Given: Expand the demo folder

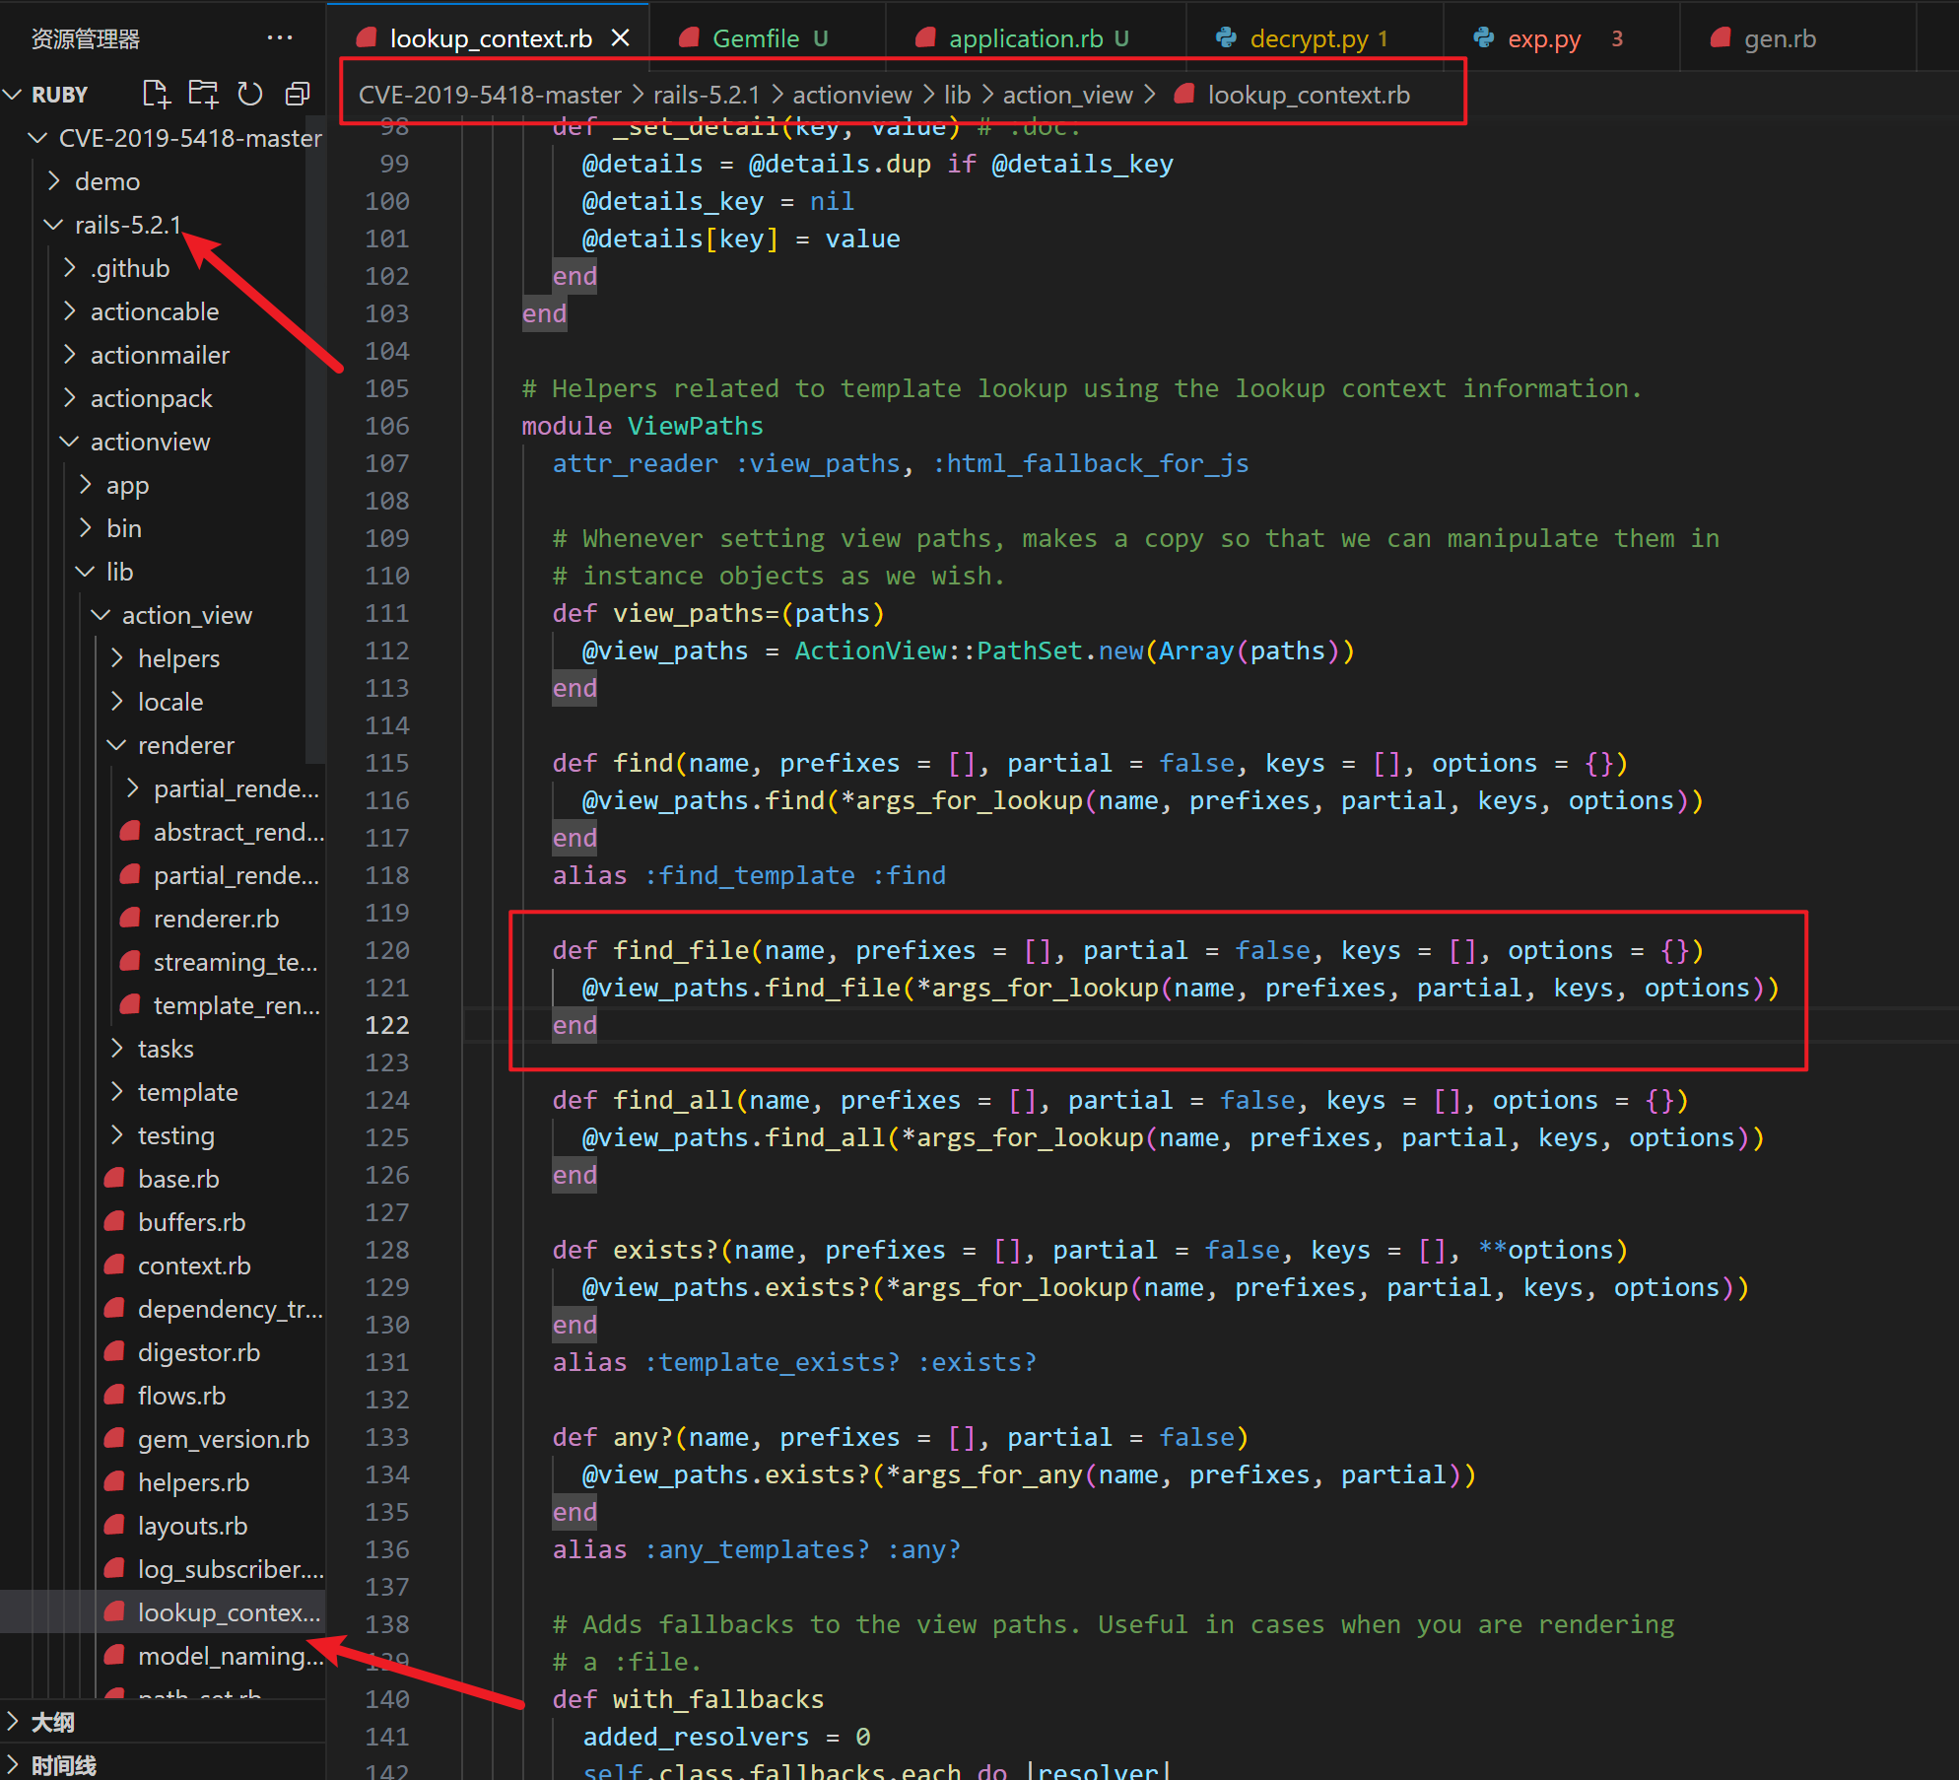Looking at the screenshot, I should 107,181.
